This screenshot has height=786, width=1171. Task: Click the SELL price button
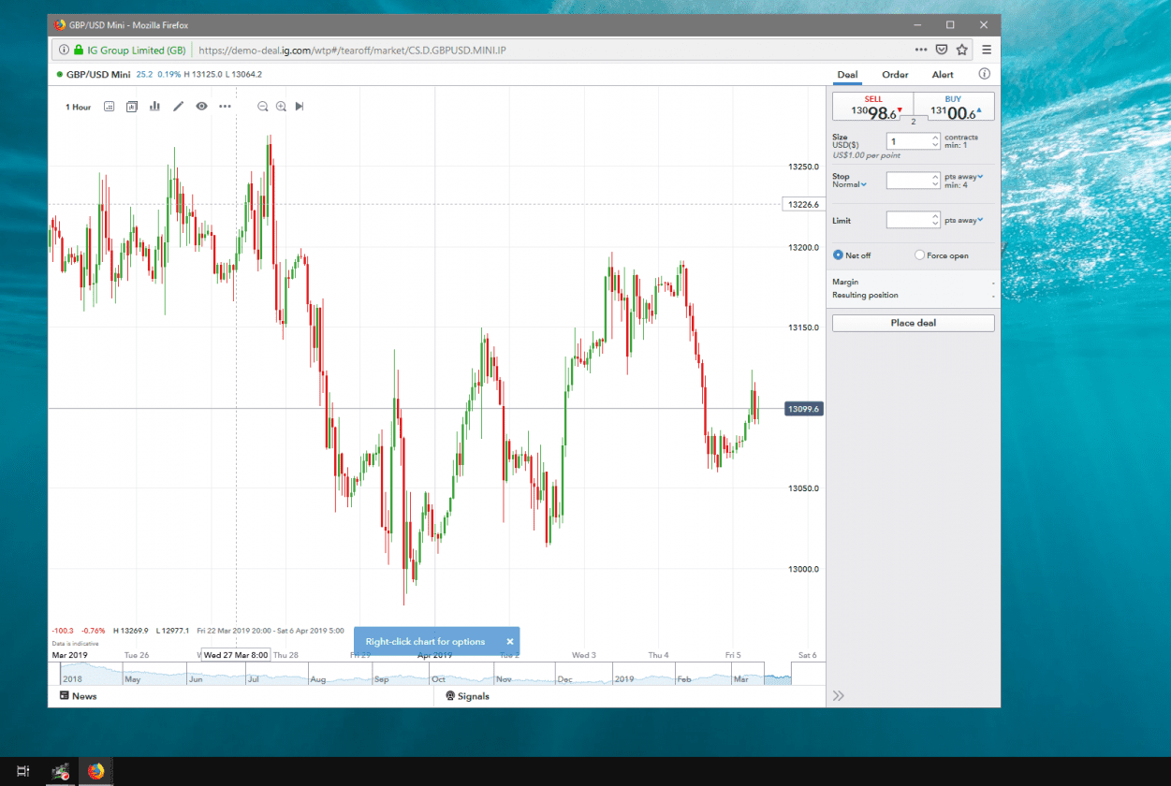[x=872, y=107]
